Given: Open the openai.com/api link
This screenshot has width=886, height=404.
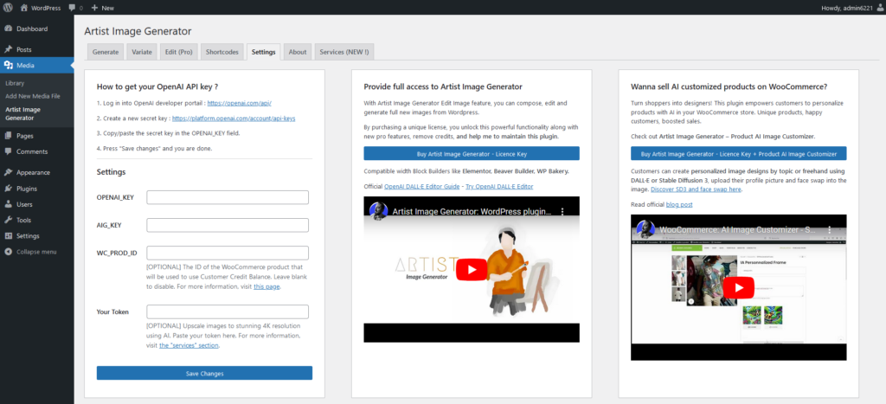Looking at the screenshot, I should click(241, 104).
